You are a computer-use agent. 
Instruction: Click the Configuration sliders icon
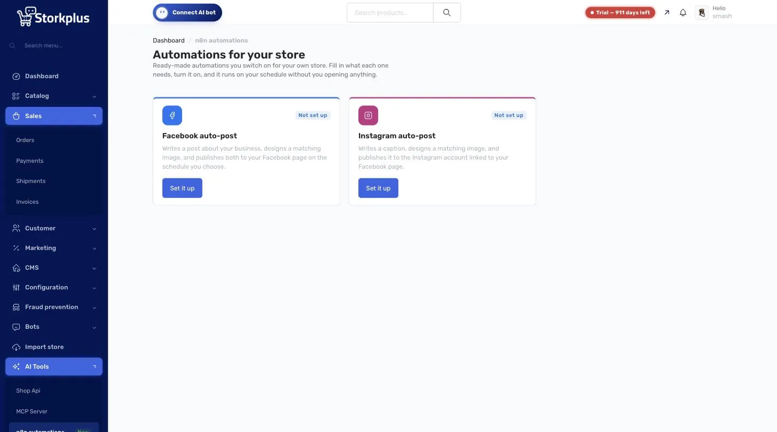pos(16,287)
